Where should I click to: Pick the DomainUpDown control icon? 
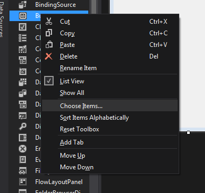click(x=23, y=138)
